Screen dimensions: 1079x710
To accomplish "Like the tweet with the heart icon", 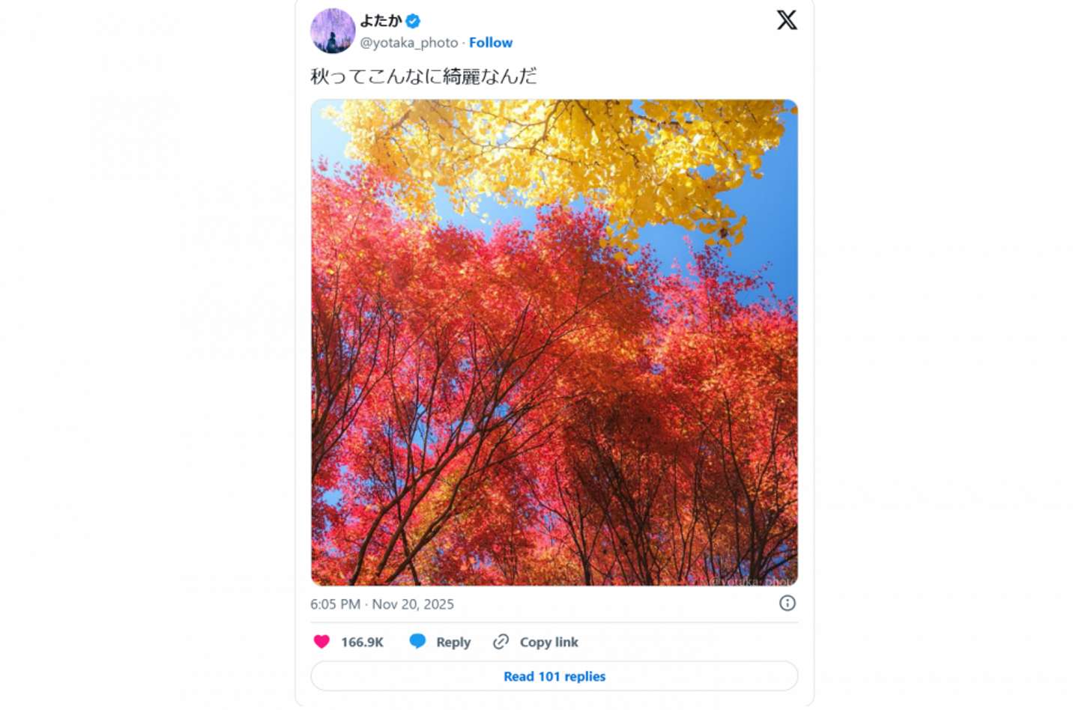I will 321,641.
